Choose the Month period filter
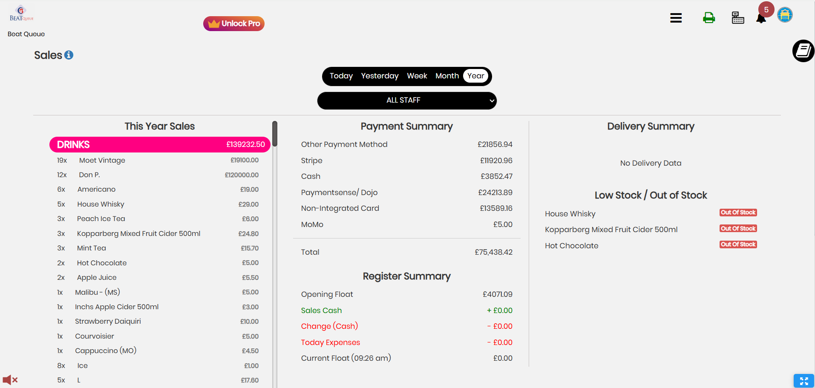Image resolution: width=815 pixels, height=388 pixels. click(x=447, y=76)
